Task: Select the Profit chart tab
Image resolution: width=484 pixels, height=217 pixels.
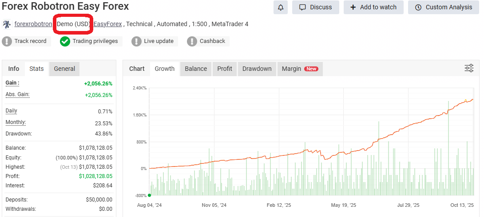Action: pos(225,69)
